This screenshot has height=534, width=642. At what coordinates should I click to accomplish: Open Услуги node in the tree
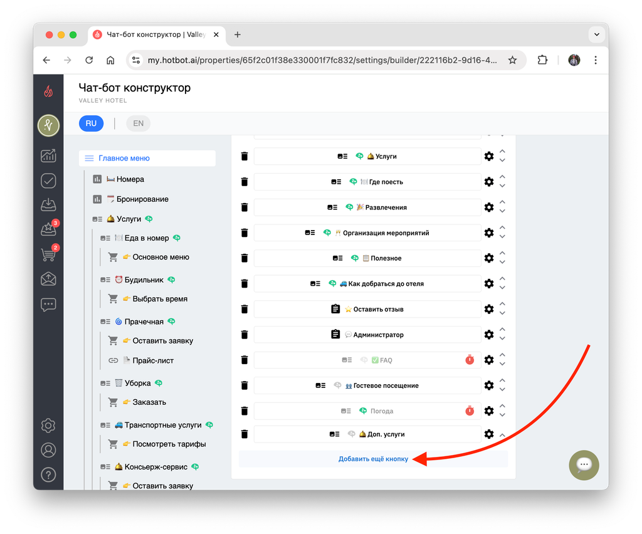pyautogui.click(x=129, y=219)
